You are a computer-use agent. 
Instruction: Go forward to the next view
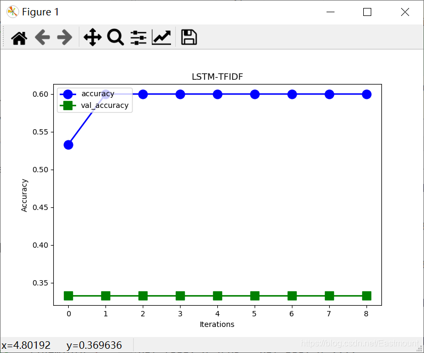click(x=64, y=37)
